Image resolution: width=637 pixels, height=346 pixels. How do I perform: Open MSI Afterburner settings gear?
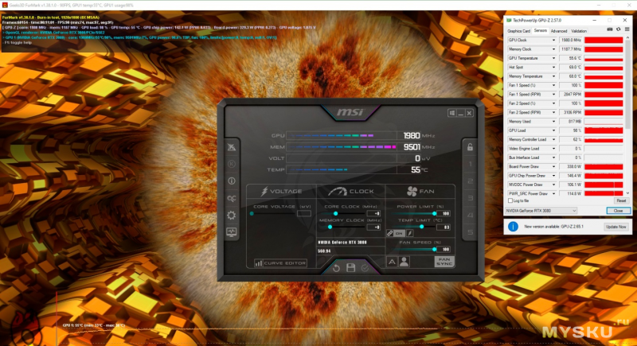click(232, 216)
